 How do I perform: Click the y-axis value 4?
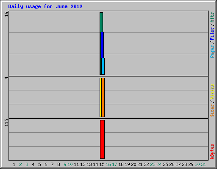point(6,78)
